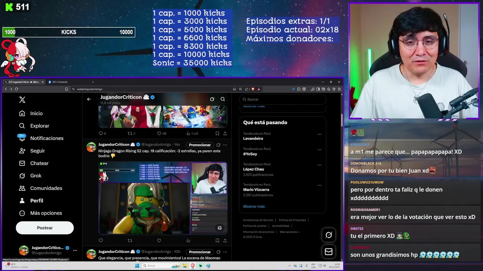Viewport: 483px width, 271px height.
Task: Open options dots for #YoSoy trend
Action: click(319, 149)
